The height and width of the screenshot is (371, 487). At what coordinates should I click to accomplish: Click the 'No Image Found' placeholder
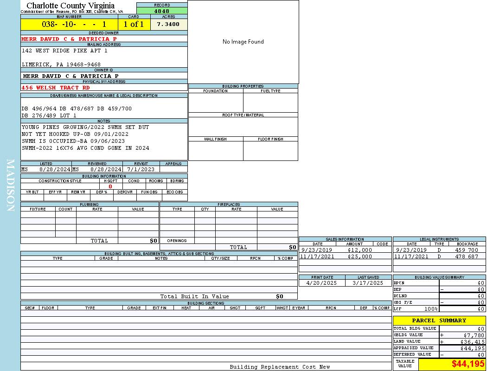[x=243, y=42]
